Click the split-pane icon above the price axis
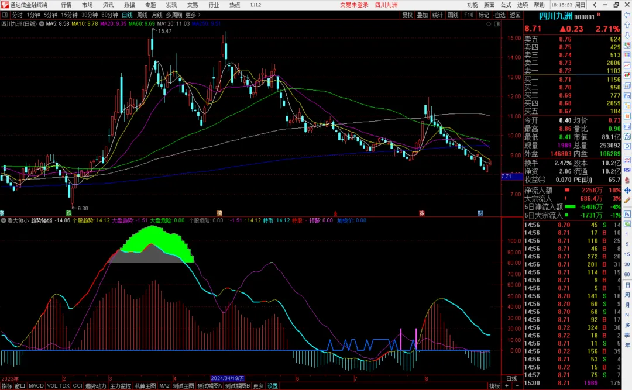The width and height of the screenshot is (632, 390). click(x=497, y=24)
